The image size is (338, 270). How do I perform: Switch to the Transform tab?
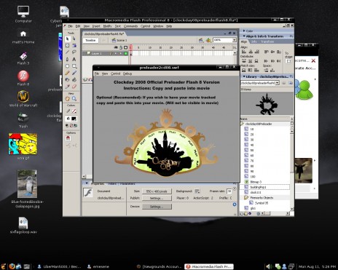point(267,41)
